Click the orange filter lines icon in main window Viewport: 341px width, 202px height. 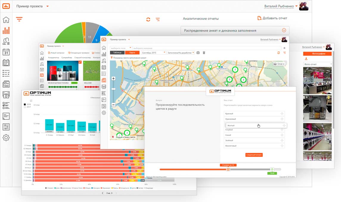[19, 19]
